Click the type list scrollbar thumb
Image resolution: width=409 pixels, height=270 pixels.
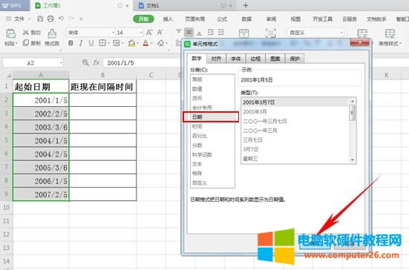pyautogui.click(x=353, y=113)
